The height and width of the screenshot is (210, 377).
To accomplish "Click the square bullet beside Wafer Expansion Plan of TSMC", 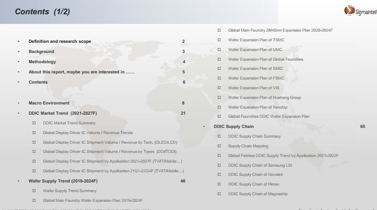I will coord(219,40).
